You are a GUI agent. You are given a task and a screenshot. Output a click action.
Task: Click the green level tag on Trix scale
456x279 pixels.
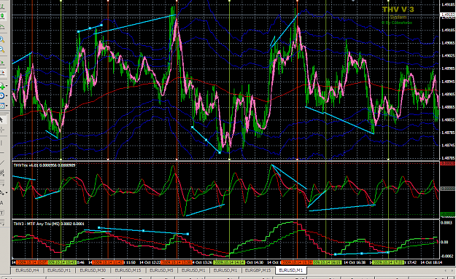pos(447,215)
